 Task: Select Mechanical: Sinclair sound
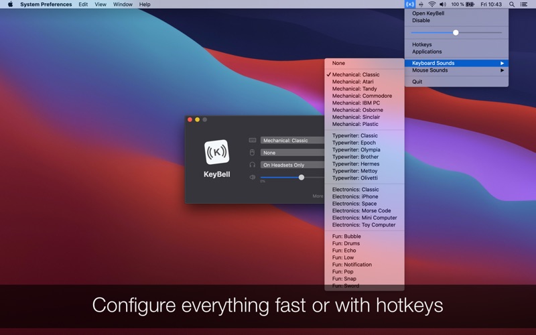(x=364, y=117)
